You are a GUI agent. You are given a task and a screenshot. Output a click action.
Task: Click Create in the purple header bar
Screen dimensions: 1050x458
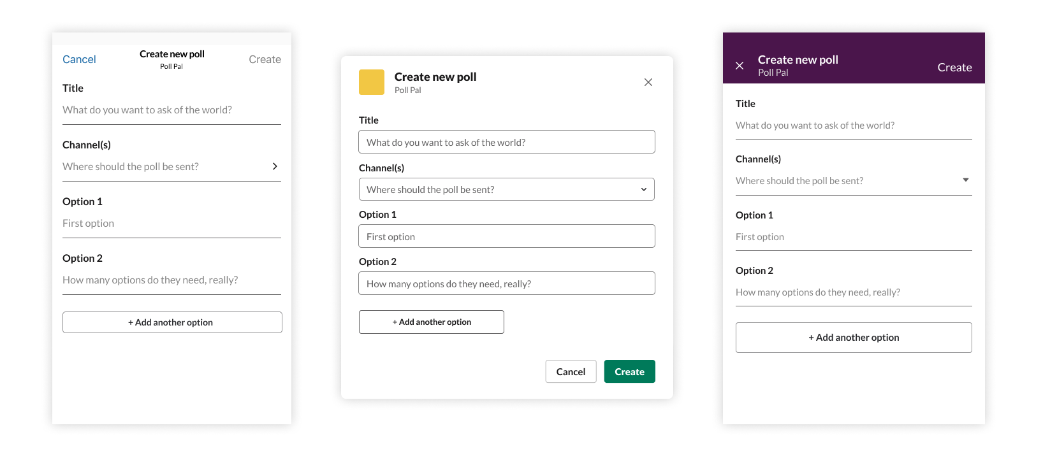pyautogui.click(x=954, y=67)
